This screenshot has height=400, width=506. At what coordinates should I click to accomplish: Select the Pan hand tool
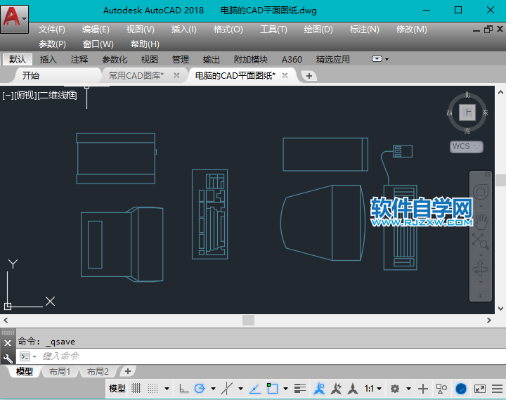pos(482,221)
